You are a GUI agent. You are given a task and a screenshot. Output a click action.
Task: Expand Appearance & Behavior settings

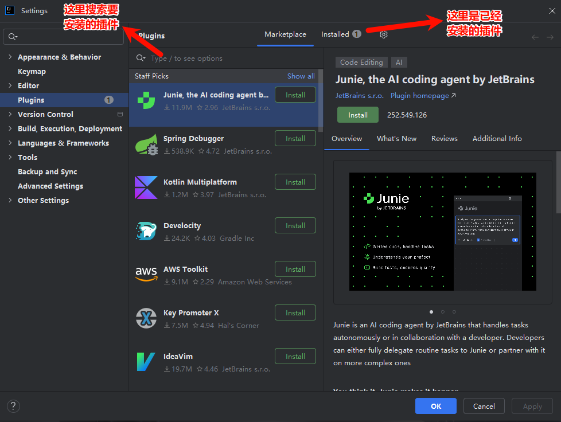(x=10, y=57)
